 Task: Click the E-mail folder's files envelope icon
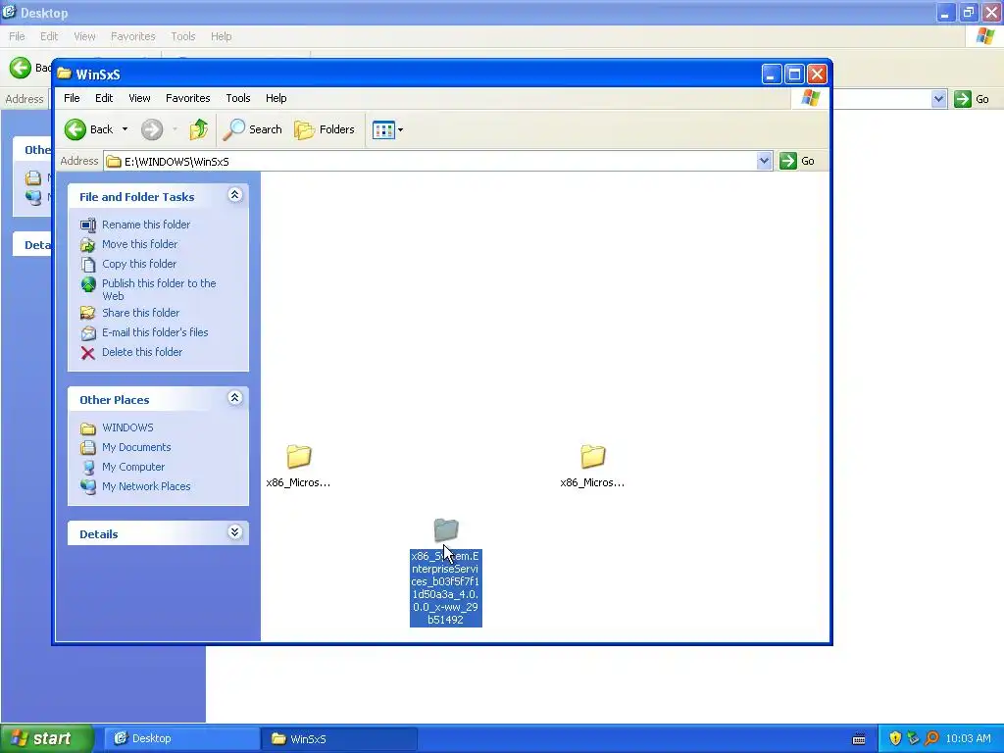87,333
